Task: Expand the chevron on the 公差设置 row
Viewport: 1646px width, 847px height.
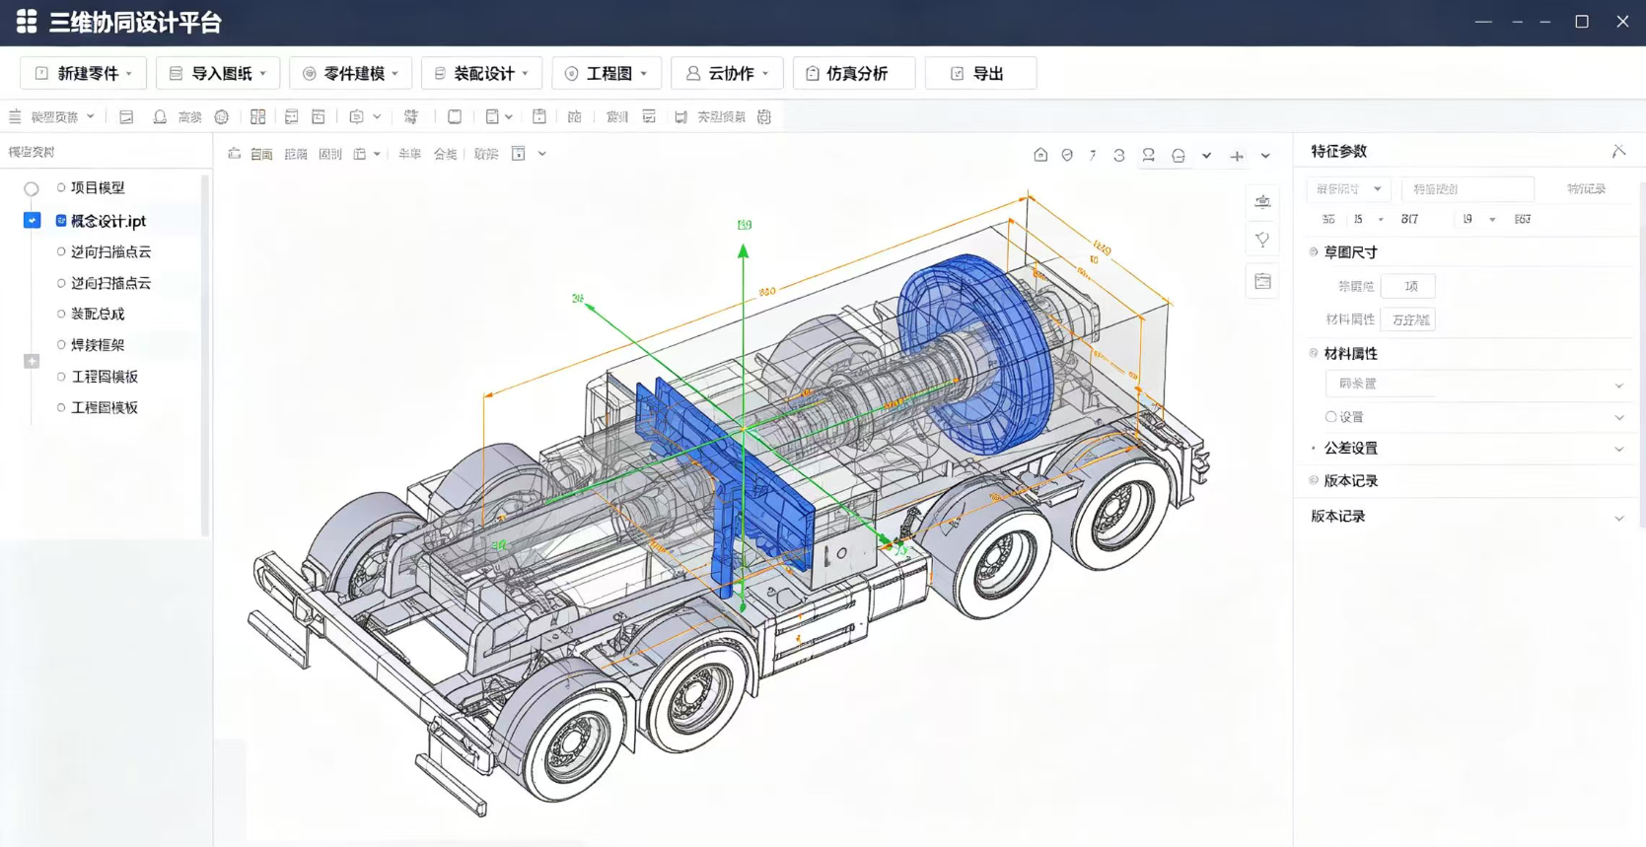Action: 1618,449
